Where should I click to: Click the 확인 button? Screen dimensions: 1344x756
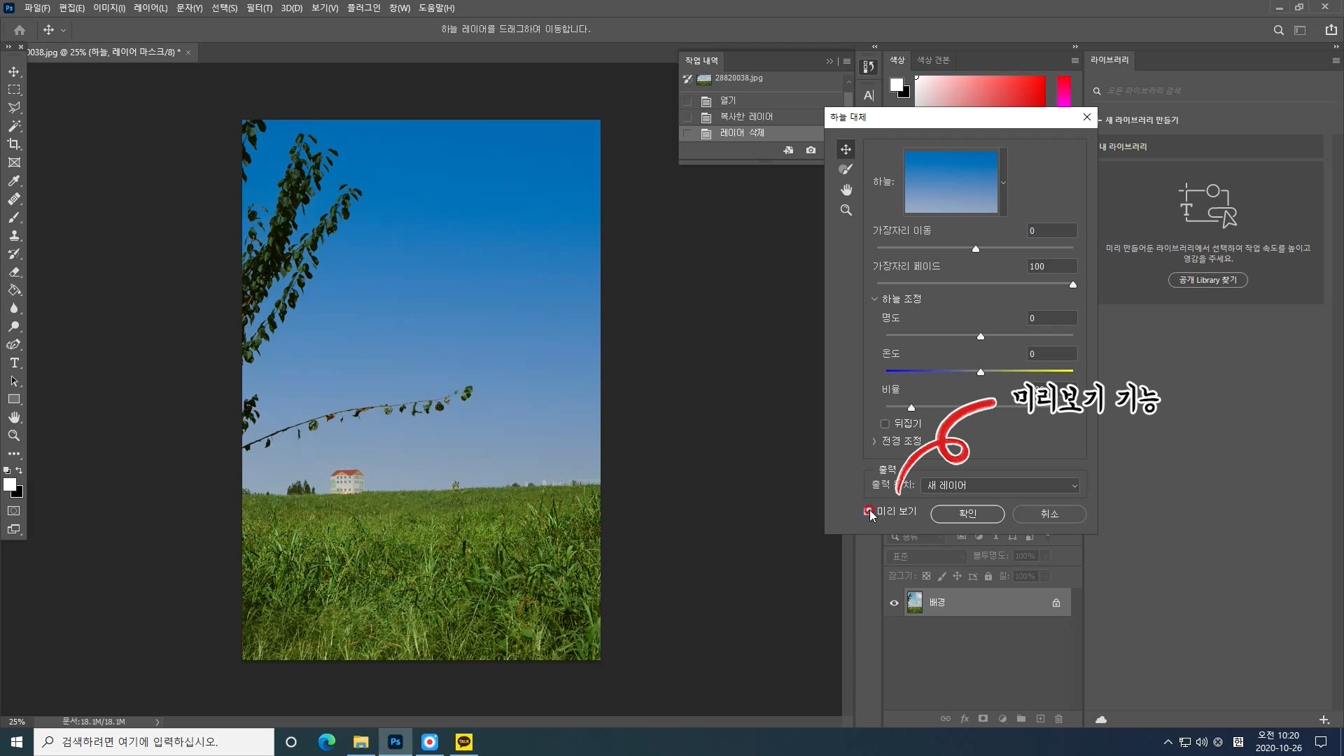coord(967,514)
